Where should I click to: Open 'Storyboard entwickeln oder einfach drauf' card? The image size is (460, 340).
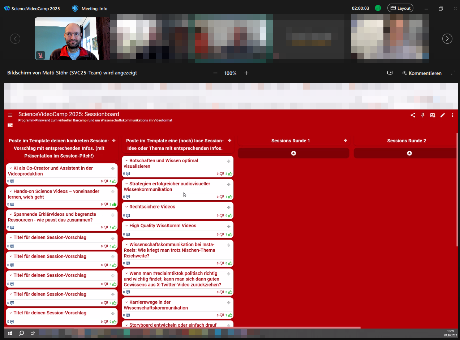click(x=173, y=325)
